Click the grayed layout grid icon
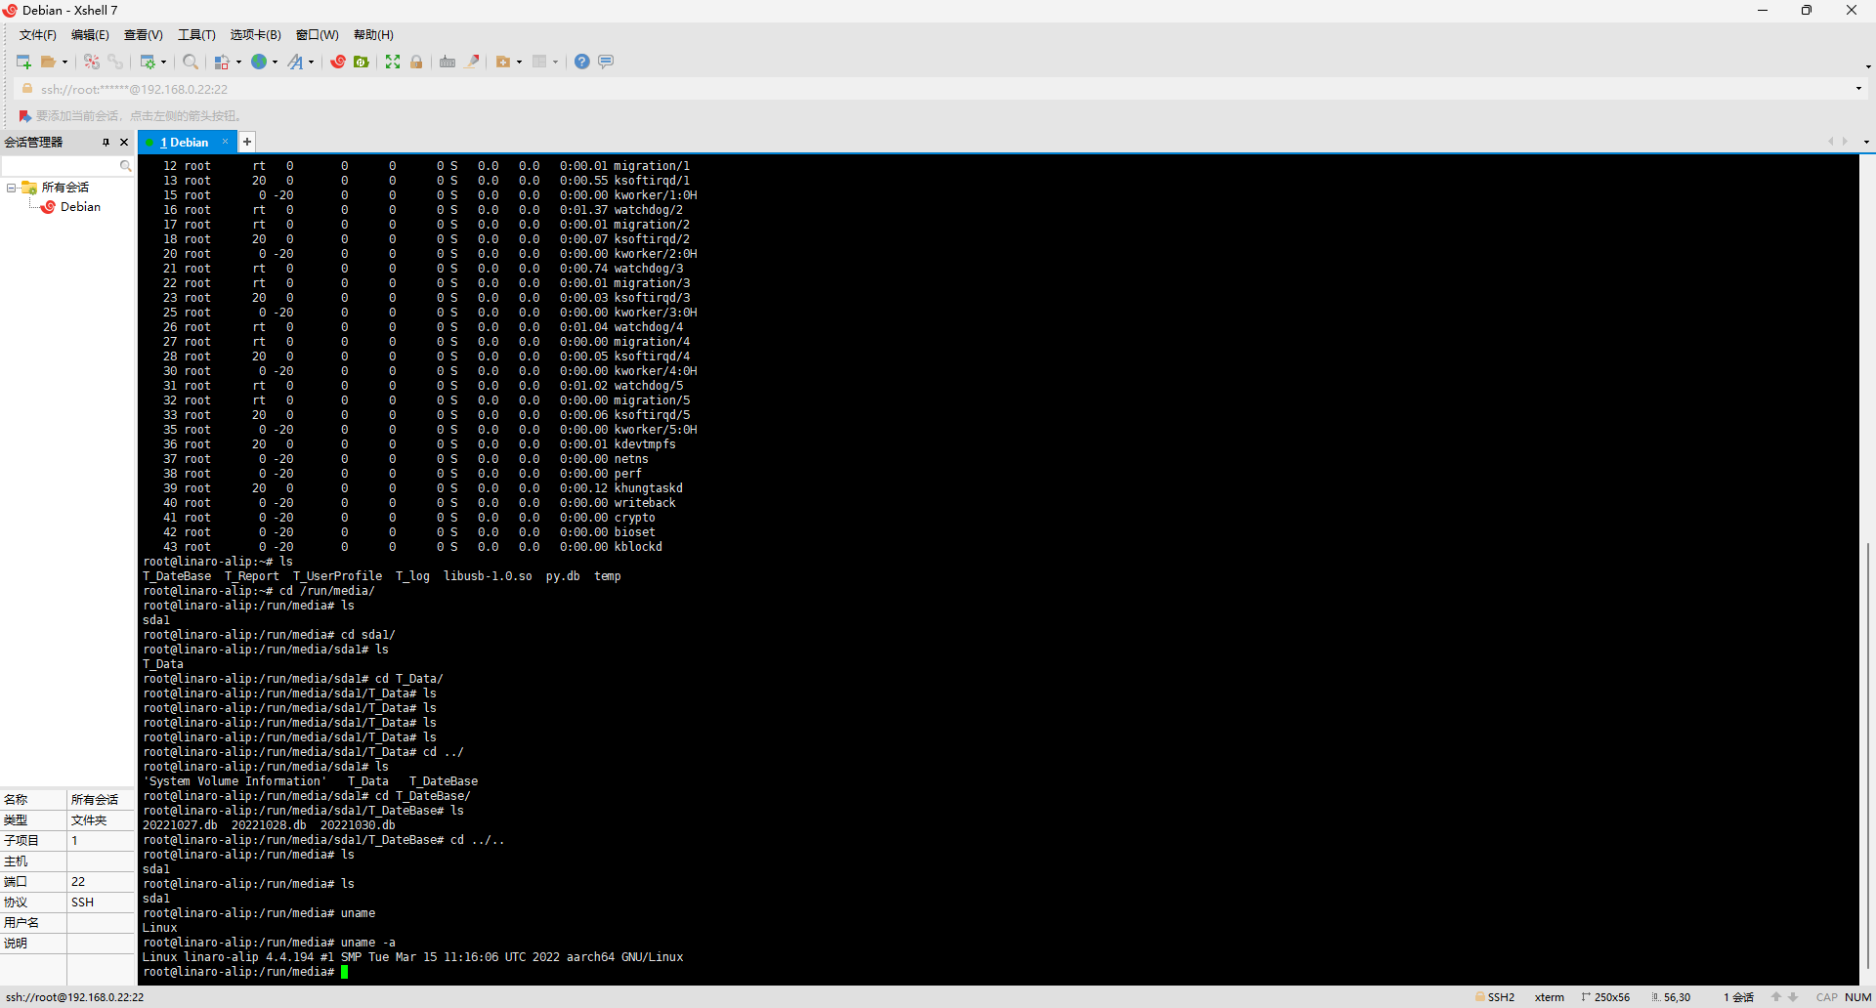 click(x=539, y=62)
